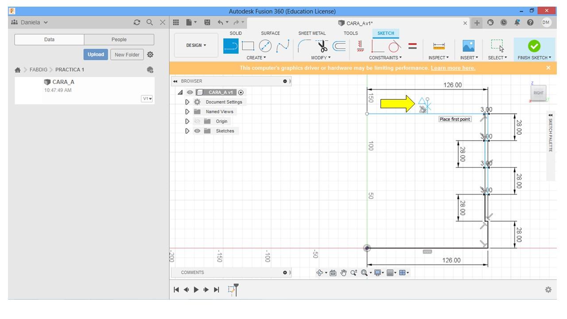The width and height of the screenshot is (567, 319).
Task: Open the SELECT dropdown menu
Action: 497,58
